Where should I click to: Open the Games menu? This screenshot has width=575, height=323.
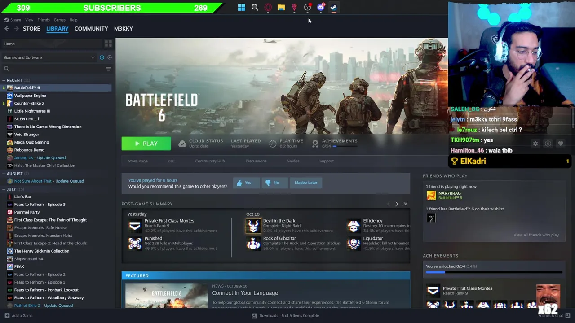click(59, 20)
